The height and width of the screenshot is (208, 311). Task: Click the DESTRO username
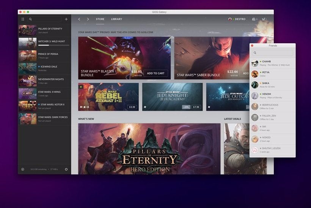(240, 19)
